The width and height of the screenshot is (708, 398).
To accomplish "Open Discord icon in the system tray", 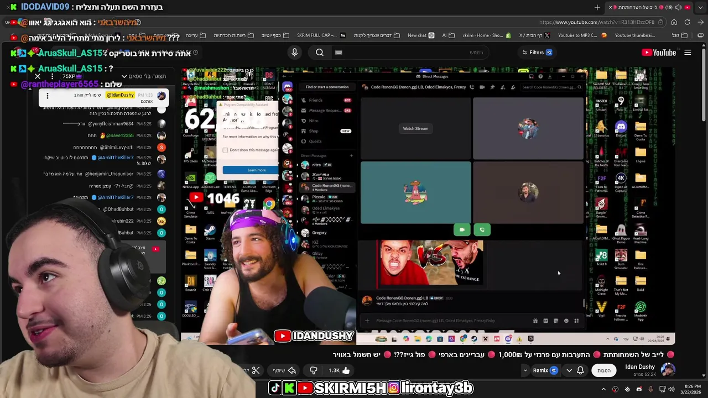I will pyautogui.click(x=639, y=389).
